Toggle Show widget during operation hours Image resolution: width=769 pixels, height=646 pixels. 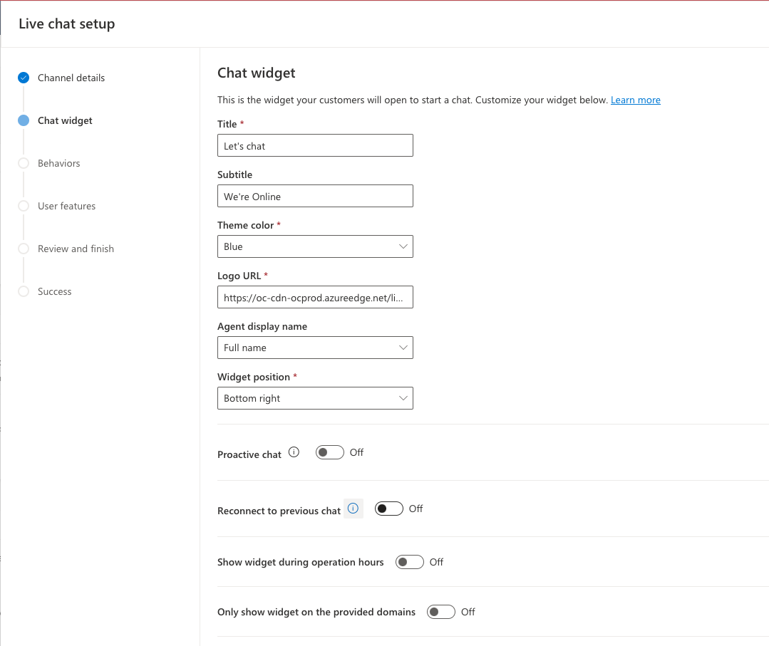pos(410,562)
